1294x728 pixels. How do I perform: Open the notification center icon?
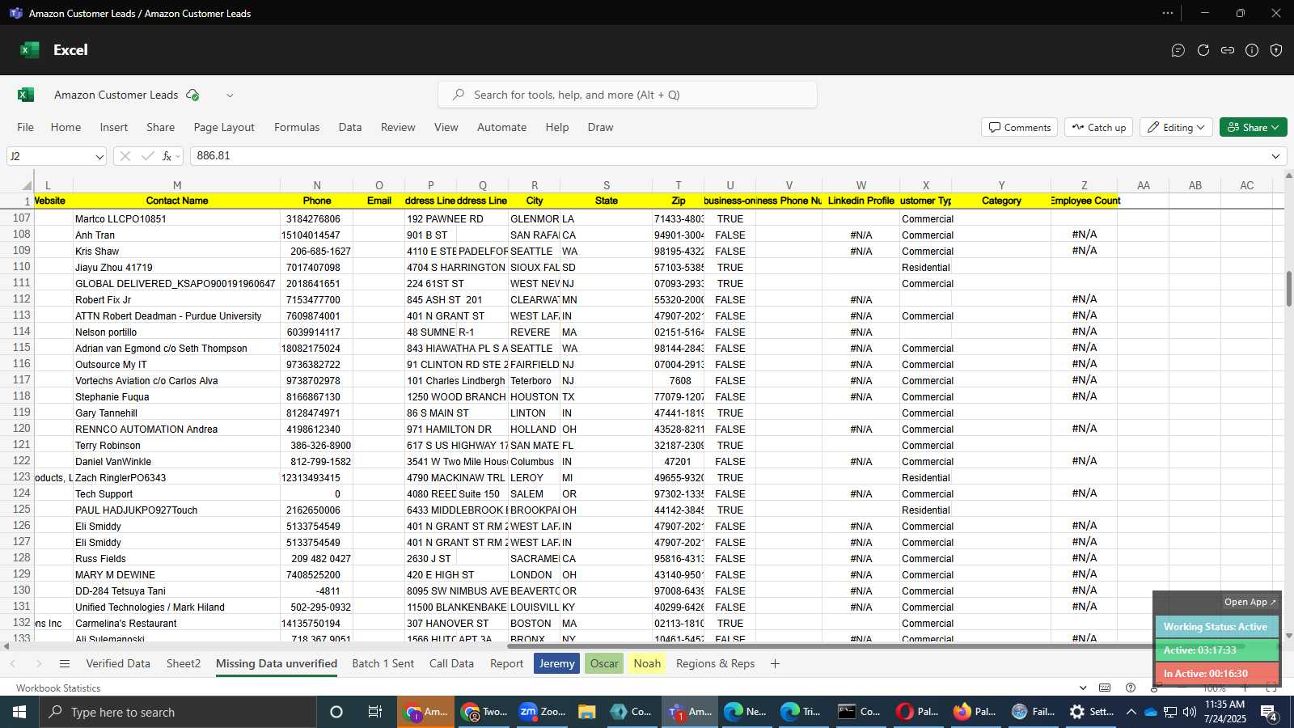[1268, 713]
